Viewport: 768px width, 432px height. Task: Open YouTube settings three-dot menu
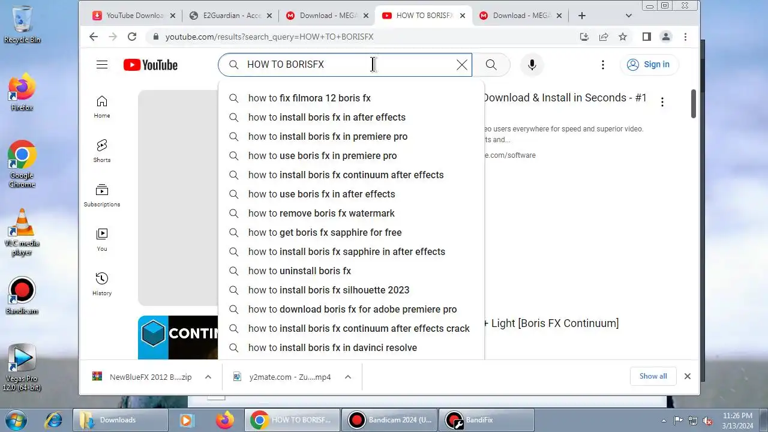603,65
